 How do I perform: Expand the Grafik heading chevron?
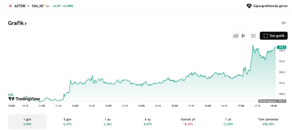(x=26, y=23)
